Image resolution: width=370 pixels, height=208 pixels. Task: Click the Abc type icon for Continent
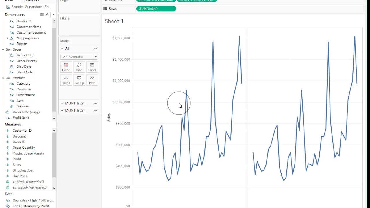tap(12, 21)
